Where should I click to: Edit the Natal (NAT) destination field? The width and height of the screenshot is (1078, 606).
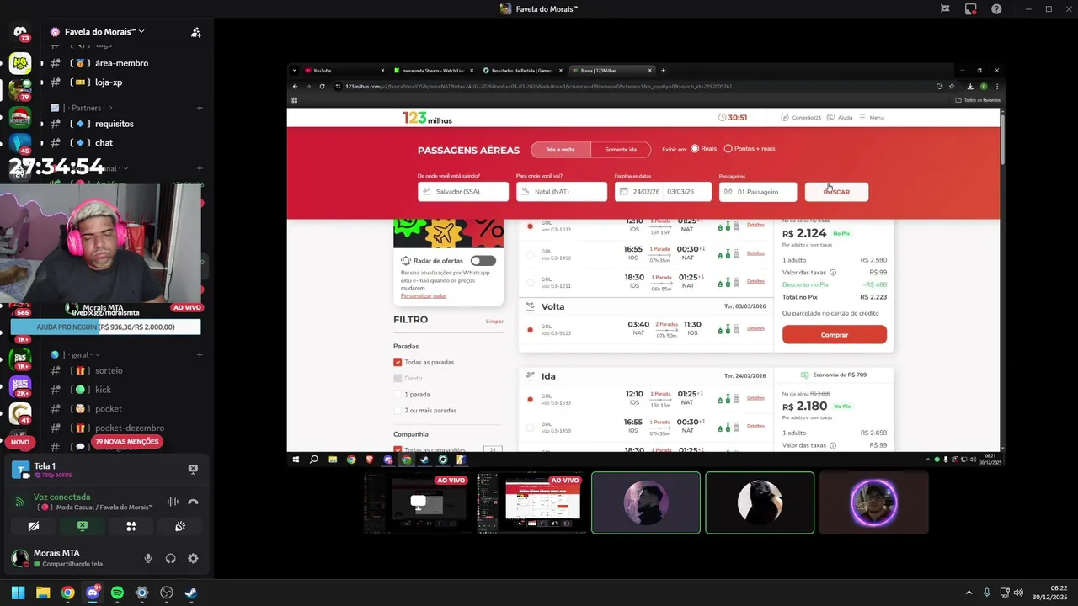[x=562, y=192]
